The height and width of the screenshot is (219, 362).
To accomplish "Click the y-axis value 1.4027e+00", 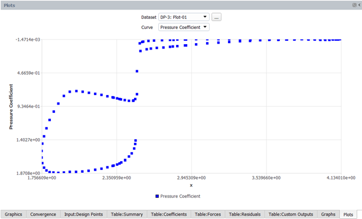I will point(28,140).
